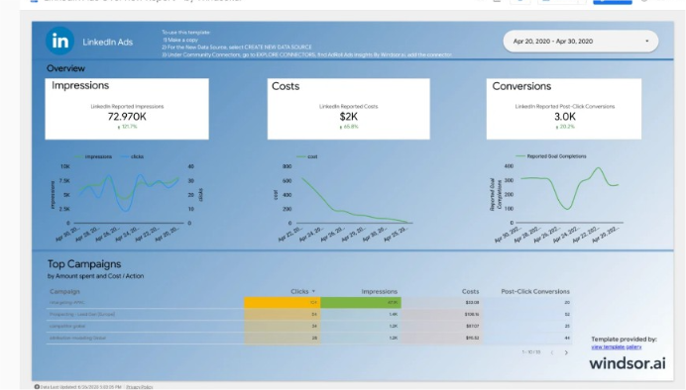Select the retargeting APAC campaign row
The image size is (686, 390).
[x=309, y=302]
